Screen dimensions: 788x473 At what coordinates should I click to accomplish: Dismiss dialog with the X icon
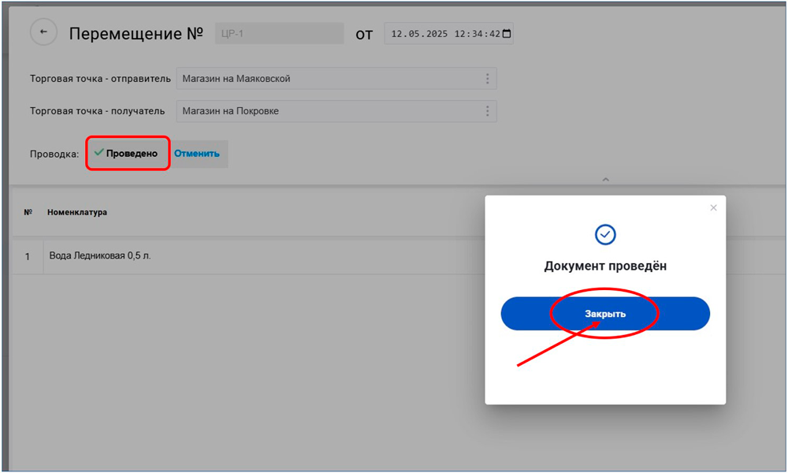pos(713,208)
